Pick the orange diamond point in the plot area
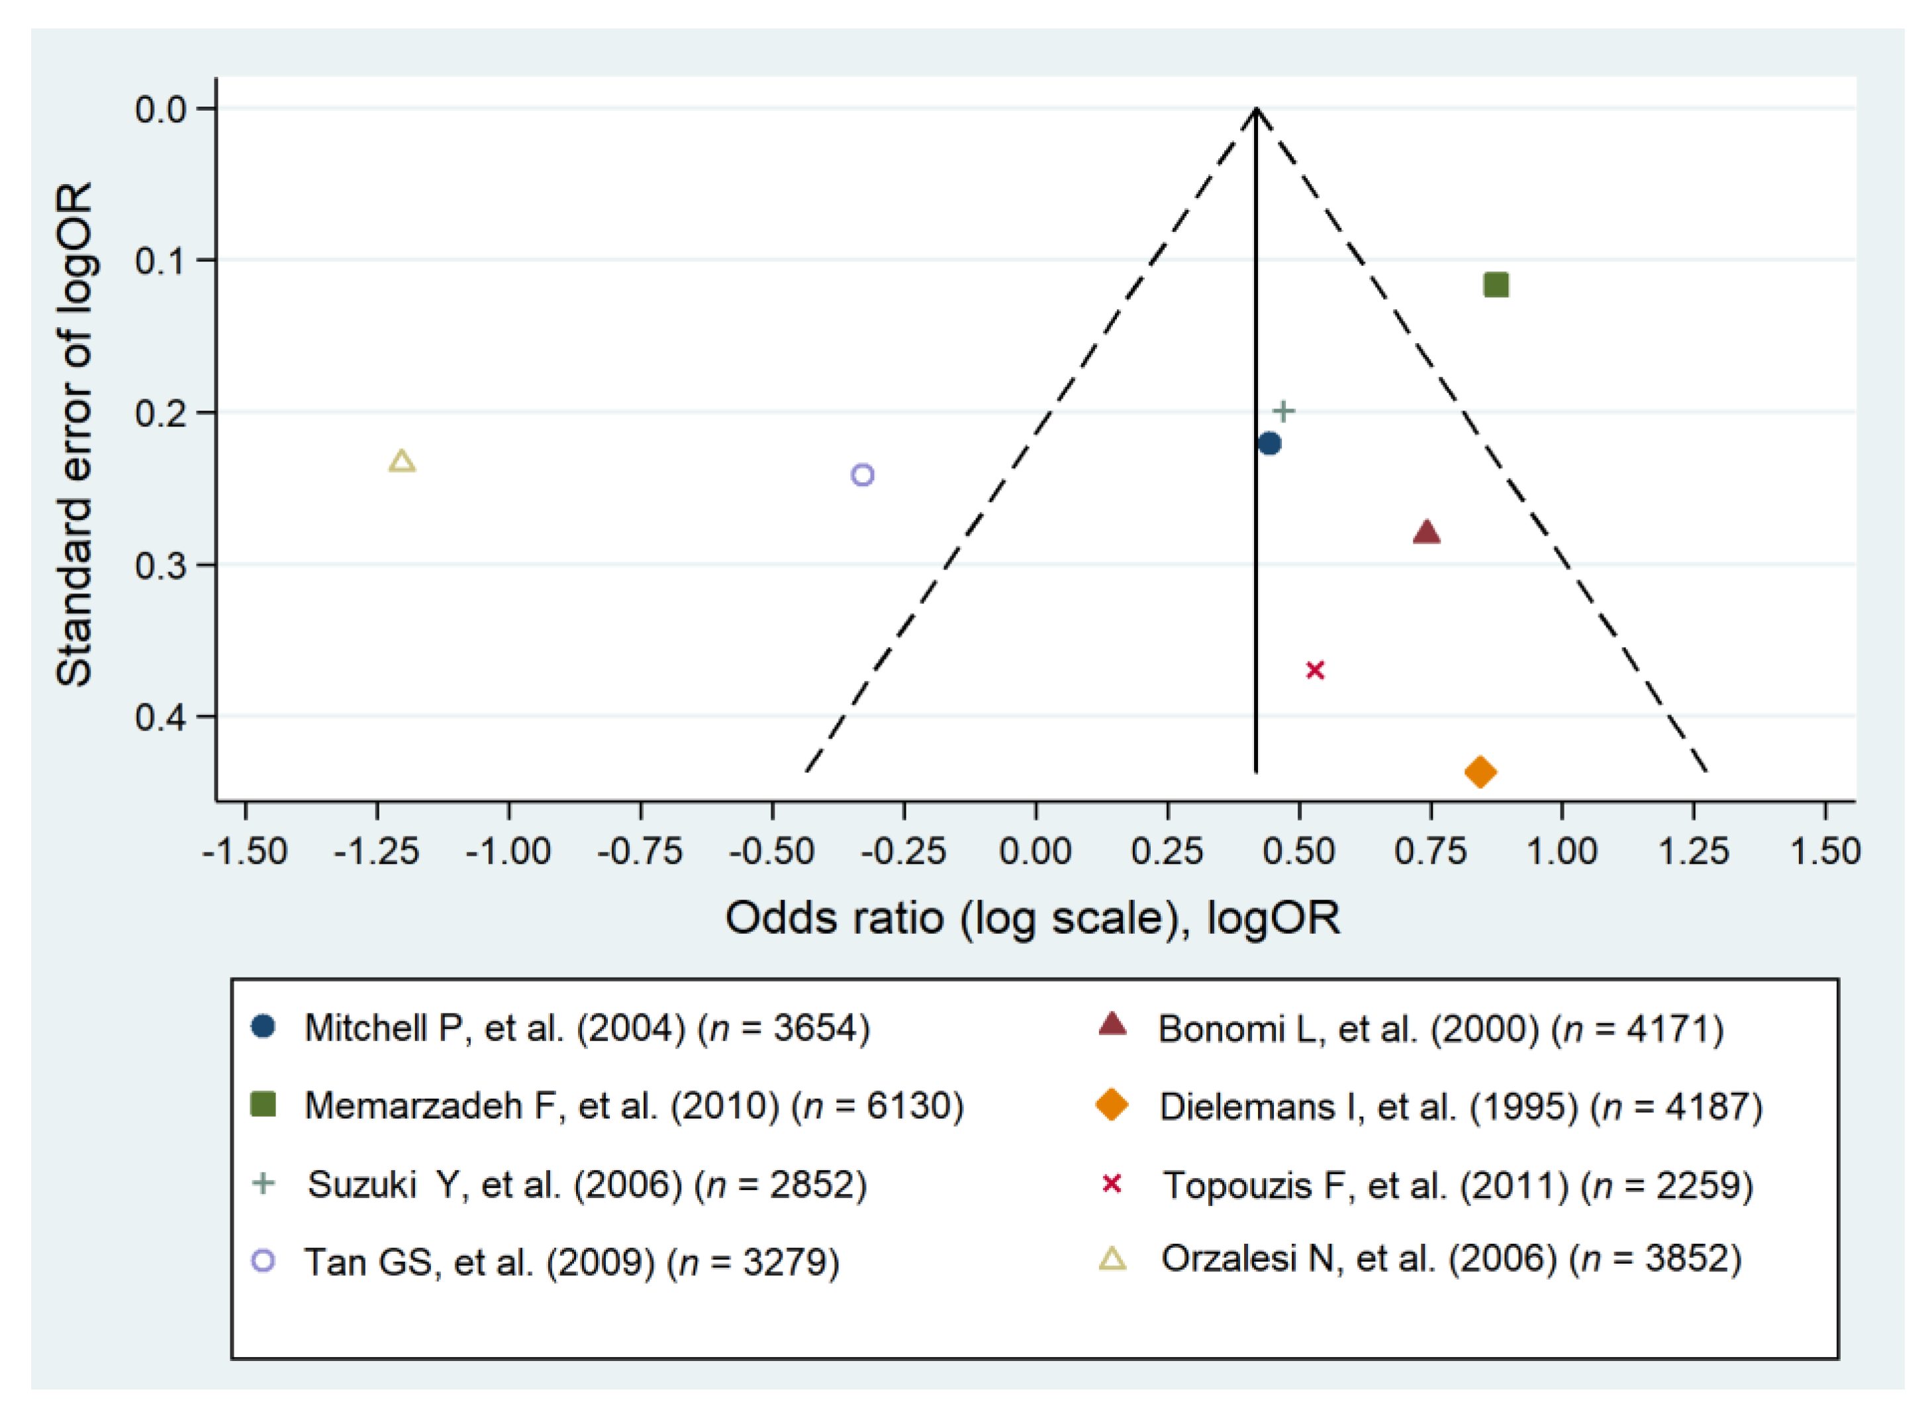This screenshot has height=1412, width=1930. pos(1480,772)
